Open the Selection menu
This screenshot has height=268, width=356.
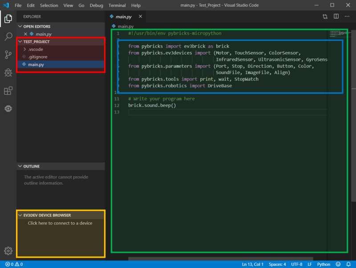(x=49, y=5)
